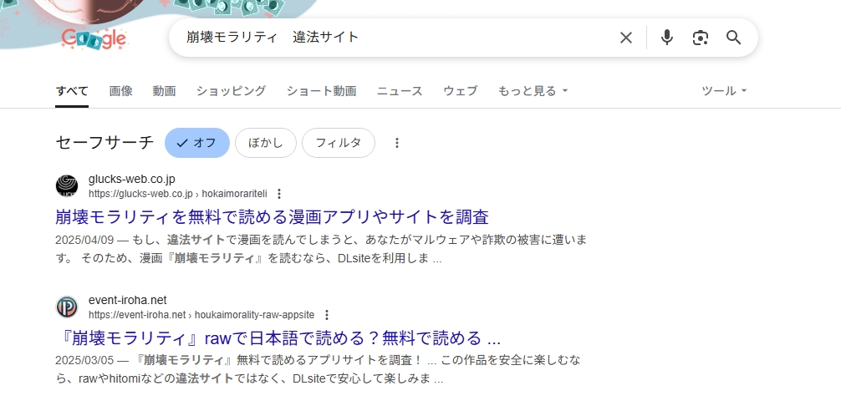Open image search with camera lens icon

(701, 38)
